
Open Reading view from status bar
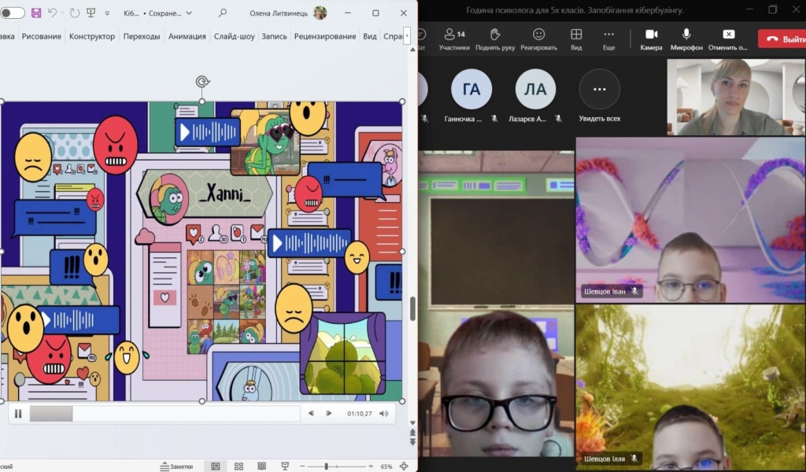(261, 466)
